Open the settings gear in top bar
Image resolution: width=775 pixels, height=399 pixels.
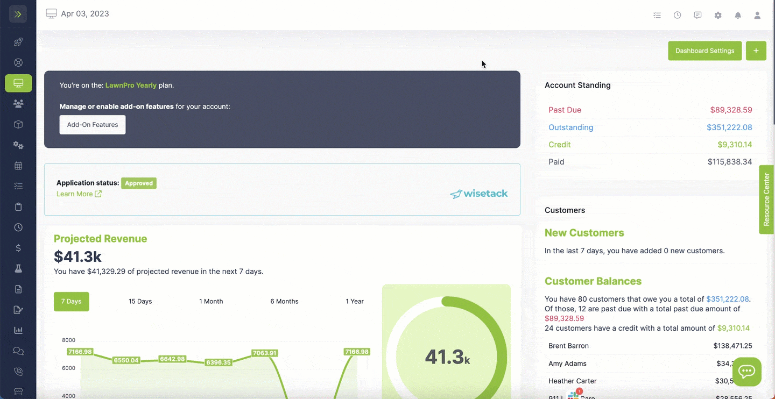[718, 15]
